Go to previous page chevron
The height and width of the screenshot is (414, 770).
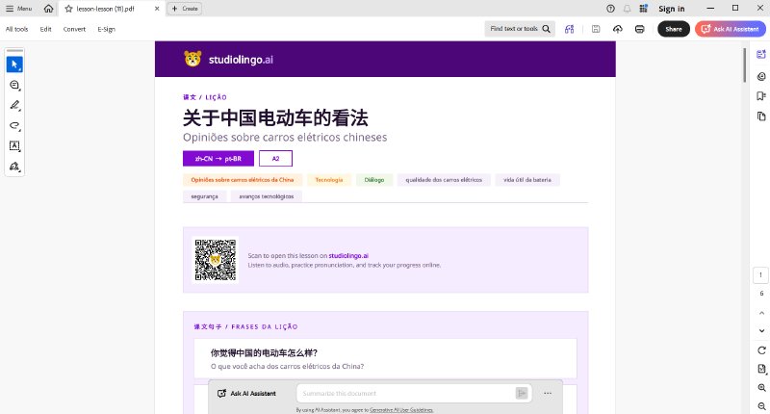tap(761, 313)
